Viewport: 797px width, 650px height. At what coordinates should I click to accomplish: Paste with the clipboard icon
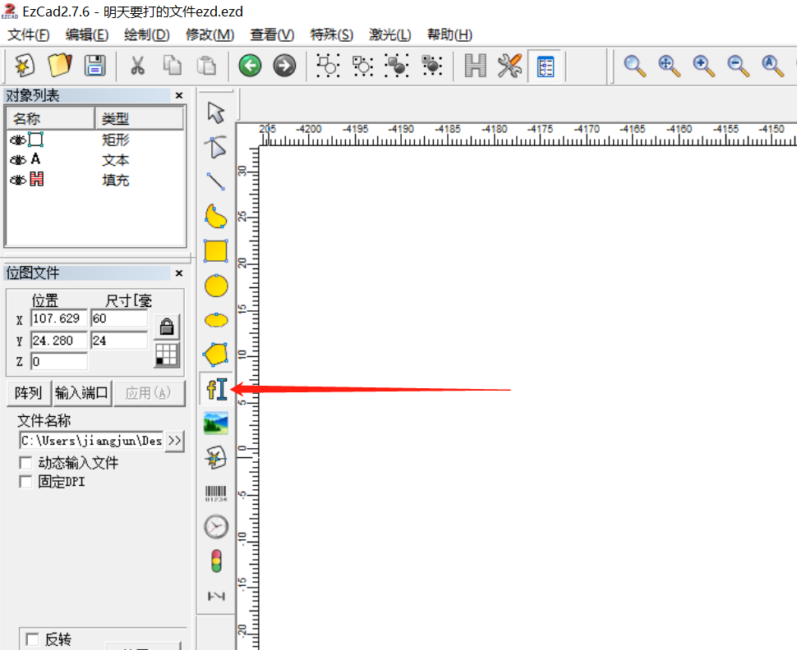206,66
